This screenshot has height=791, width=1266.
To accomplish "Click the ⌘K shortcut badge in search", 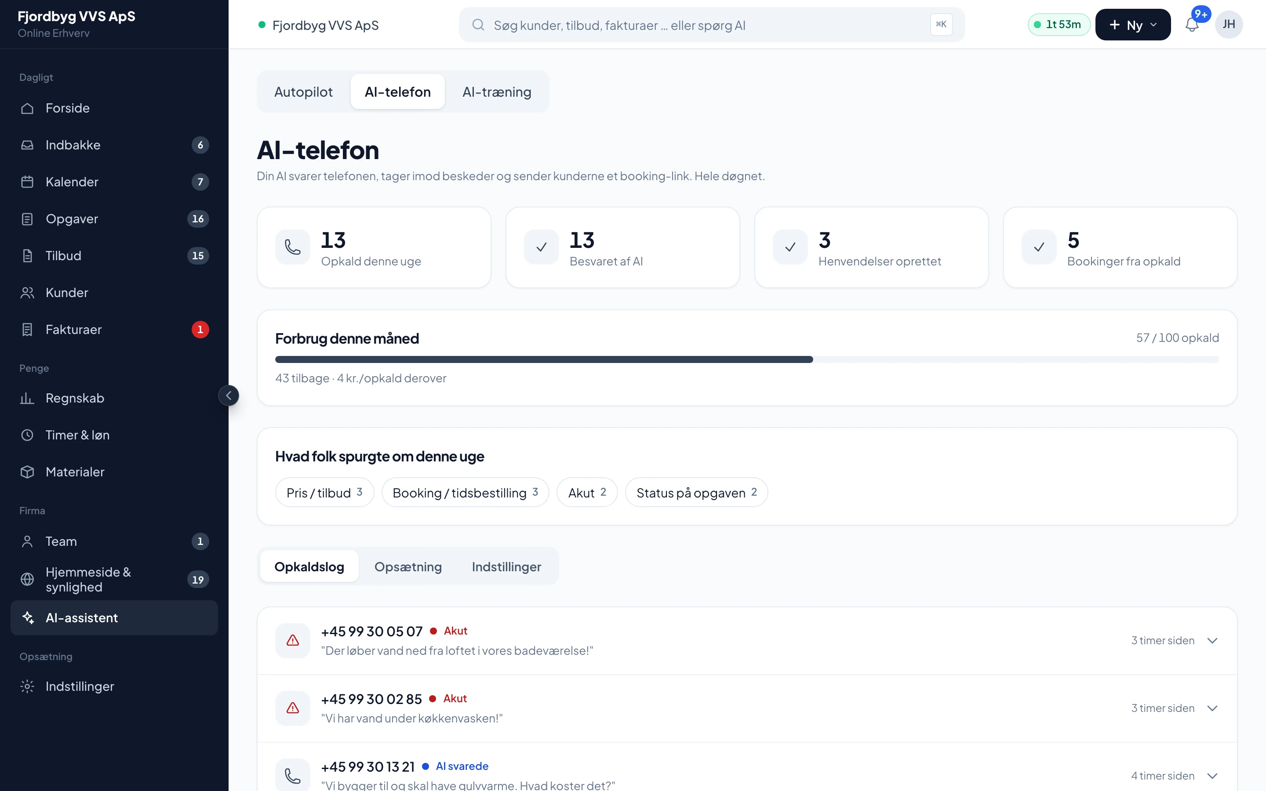I will (x=941, y=25).
